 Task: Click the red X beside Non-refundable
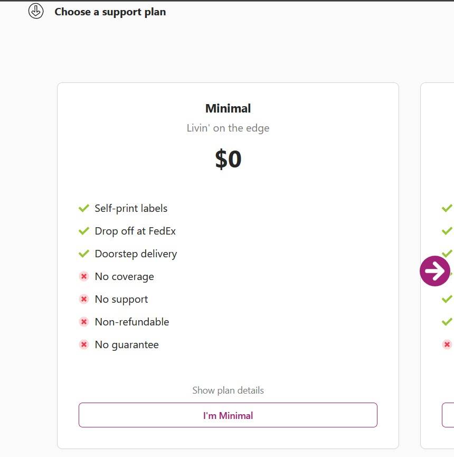[x=83, y=322]
